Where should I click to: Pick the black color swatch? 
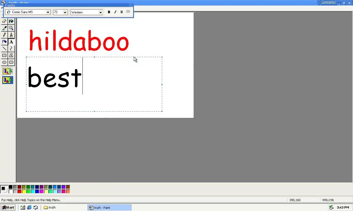click(x=10, y=187)
